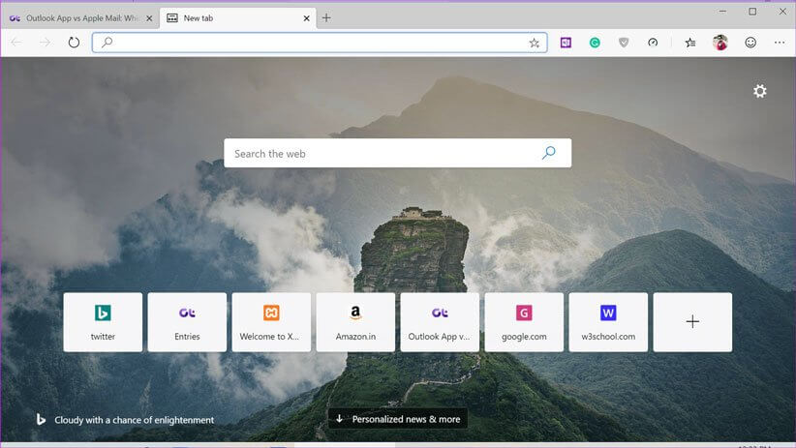Add page to favorites star icon
The height and width of the screenshot is (448, 796).
[x=534, y=44]
